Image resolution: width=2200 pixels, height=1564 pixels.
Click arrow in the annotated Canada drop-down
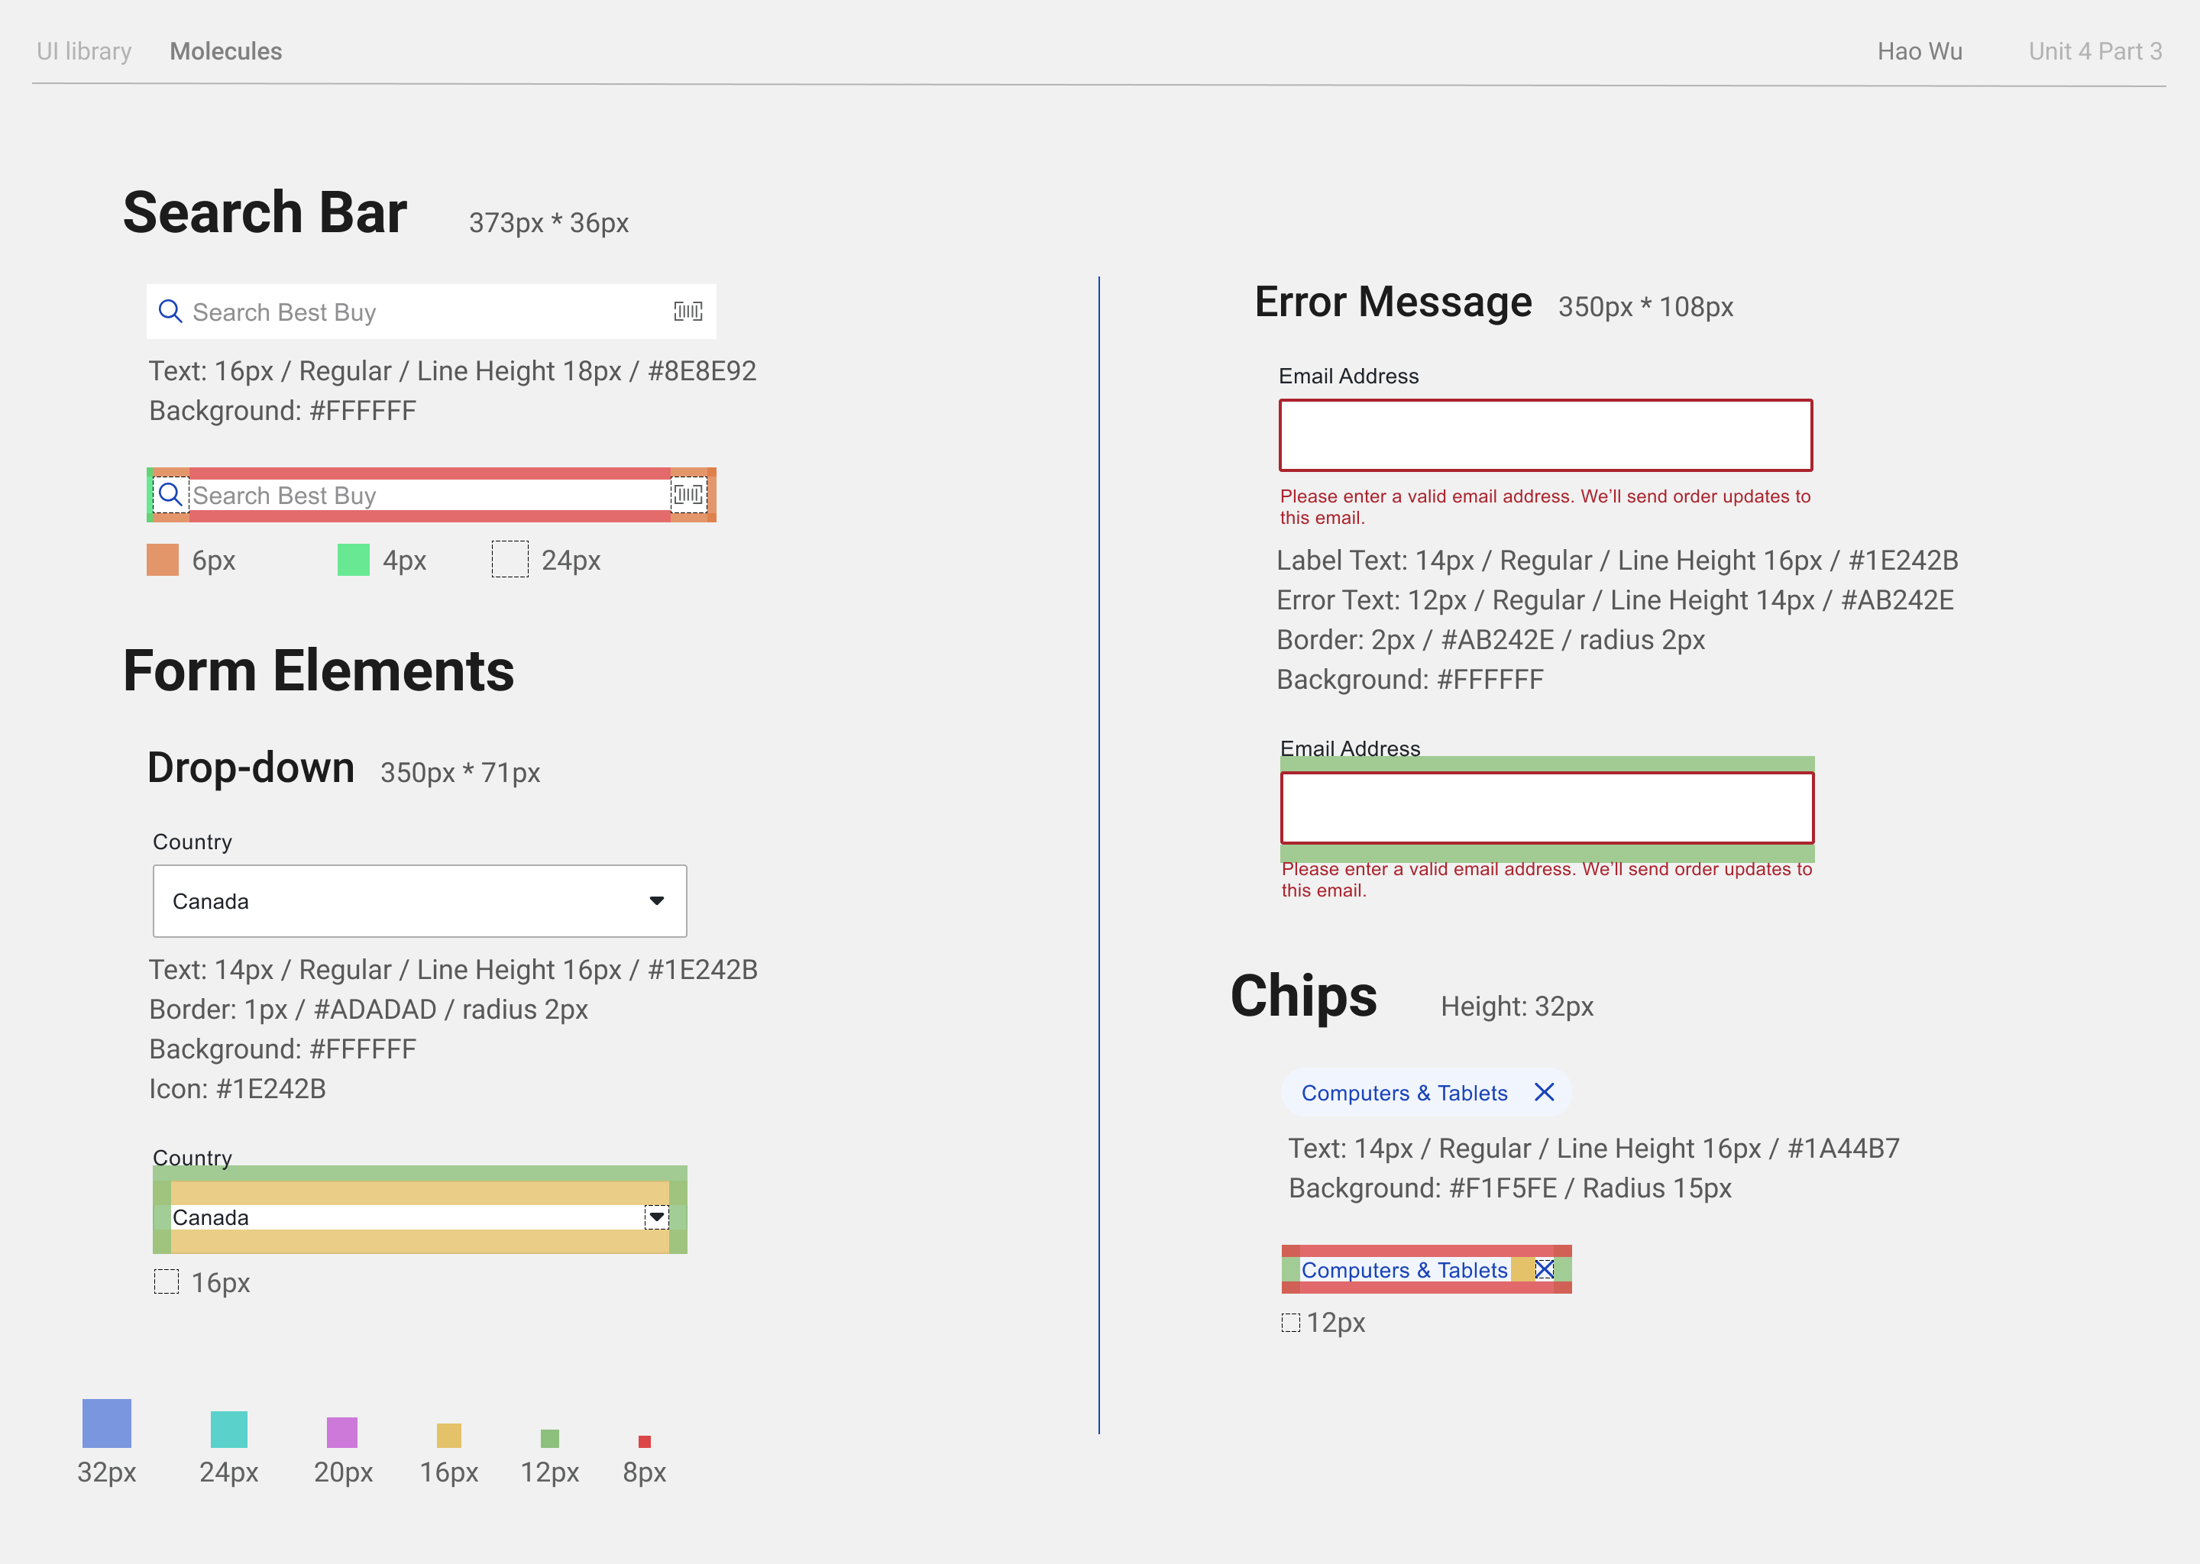tap(657, 1217)
